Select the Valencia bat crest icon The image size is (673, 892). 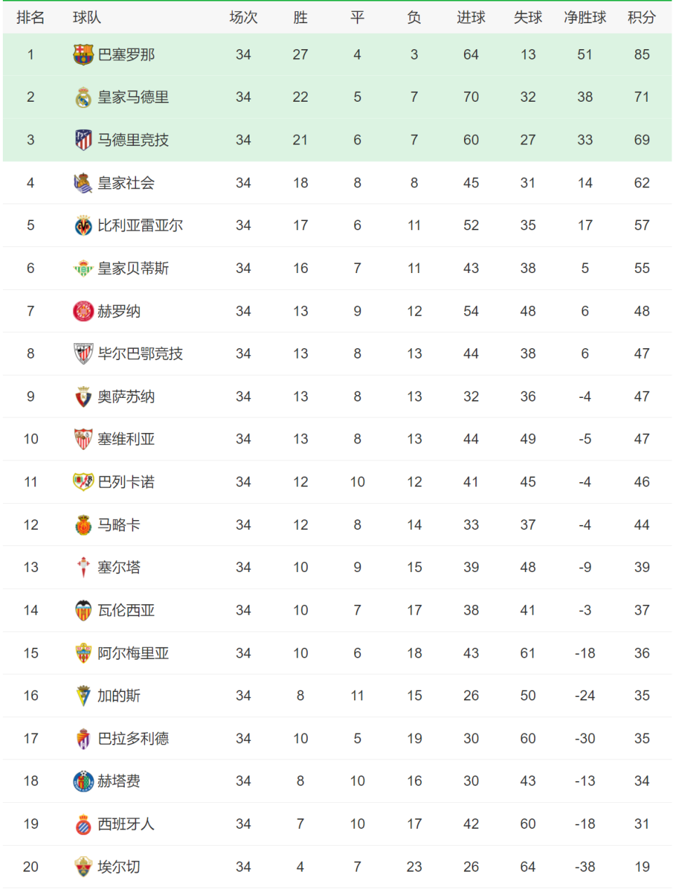(x=83, y=611)
